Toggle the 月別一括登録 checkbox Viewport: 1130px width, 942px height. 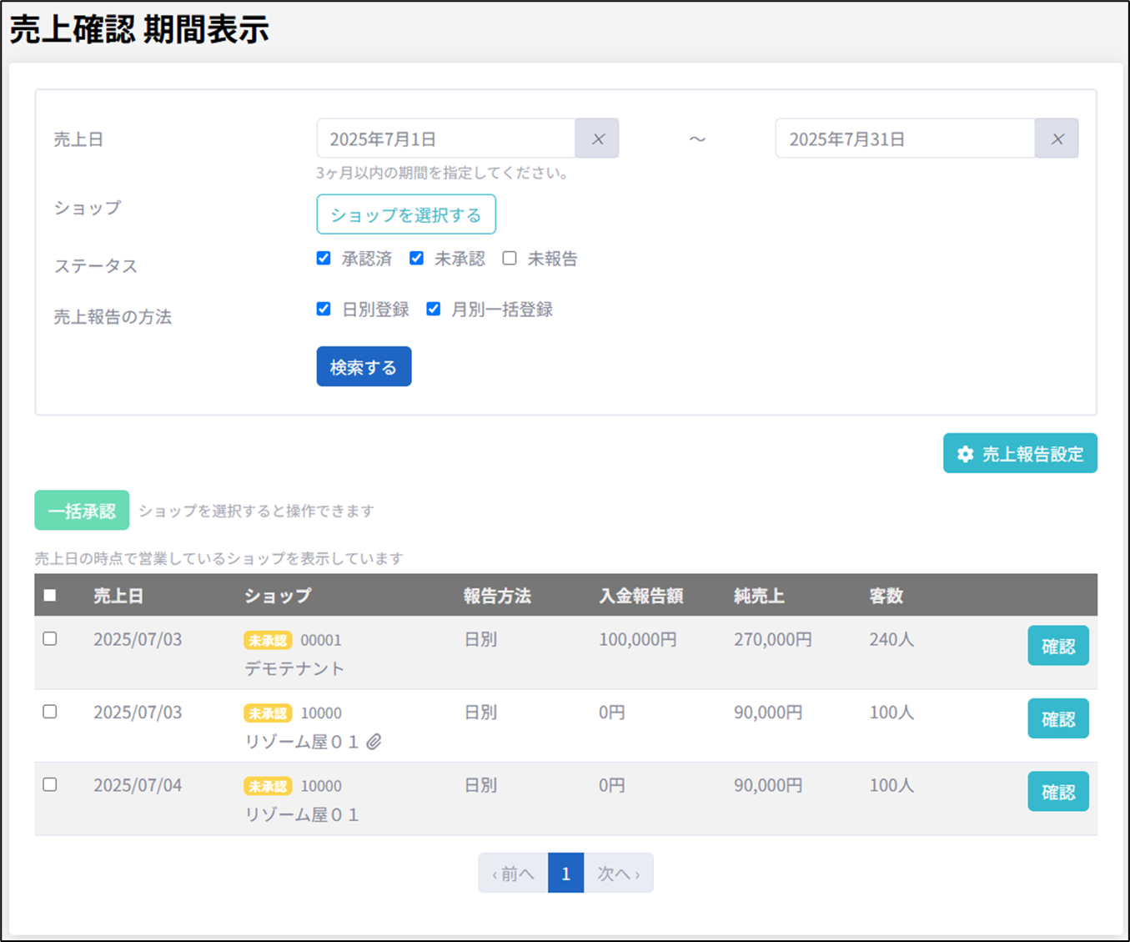click(x=433, y=310)
